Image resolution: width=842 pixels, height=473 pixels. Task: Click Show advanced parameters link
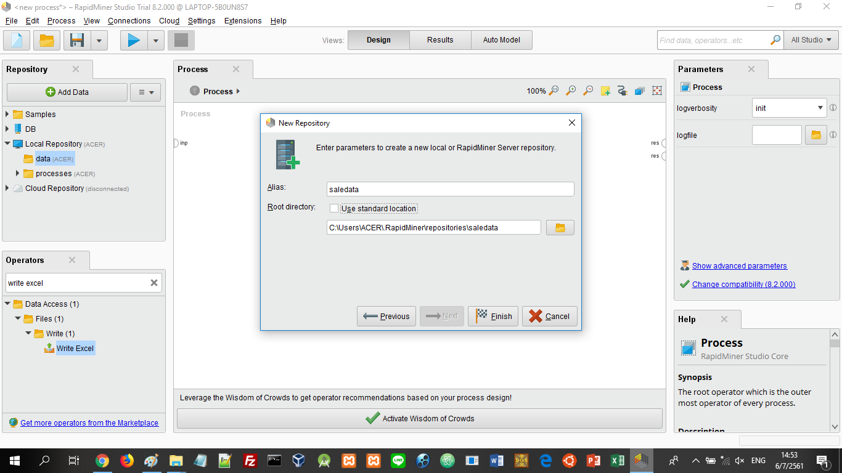click(739, 266)
